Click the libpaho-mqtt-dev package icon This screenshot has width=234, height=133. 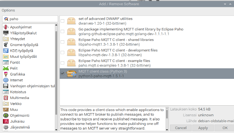(x=71, y=52)
